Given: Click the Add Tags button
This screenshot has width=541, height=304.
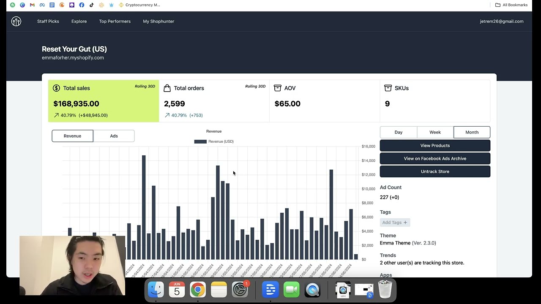Looking at the screenshot, I should pyautogui.click(x=395, y=223).
